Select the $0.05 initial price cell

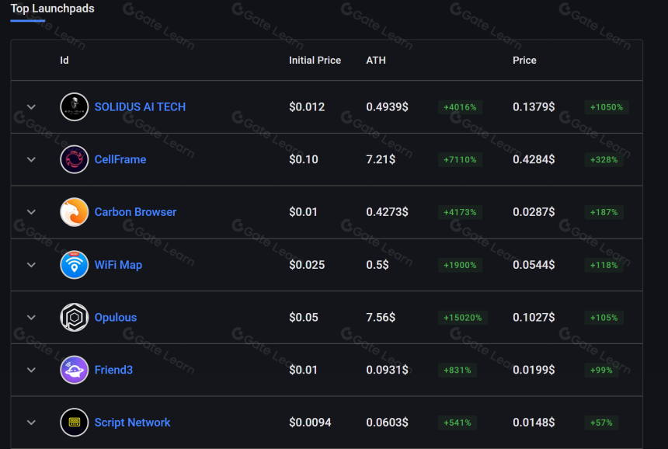pos(304,318)
